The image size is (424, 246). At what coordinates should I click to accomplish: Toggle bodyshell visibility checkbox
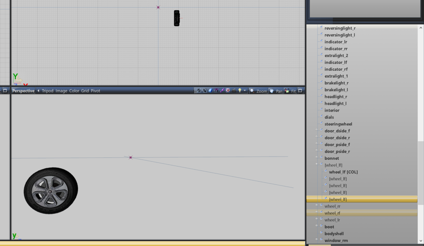point(321,232)
